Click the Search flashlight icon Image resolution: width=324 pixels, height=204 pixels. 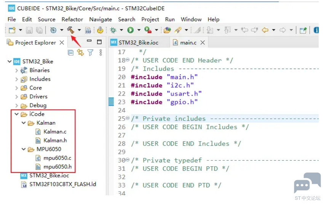pos(178,30)
